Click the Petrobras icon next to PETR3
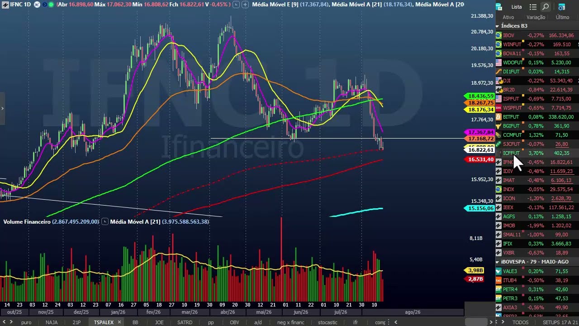Image resolution: width=579 pixels, height=326 pixels. pos(498,298)
